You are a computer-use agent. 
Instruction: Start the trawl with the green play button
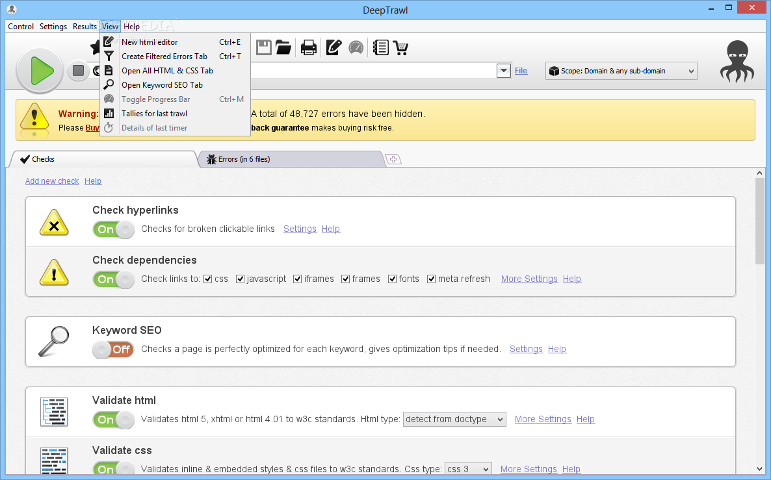coord(40,71)
